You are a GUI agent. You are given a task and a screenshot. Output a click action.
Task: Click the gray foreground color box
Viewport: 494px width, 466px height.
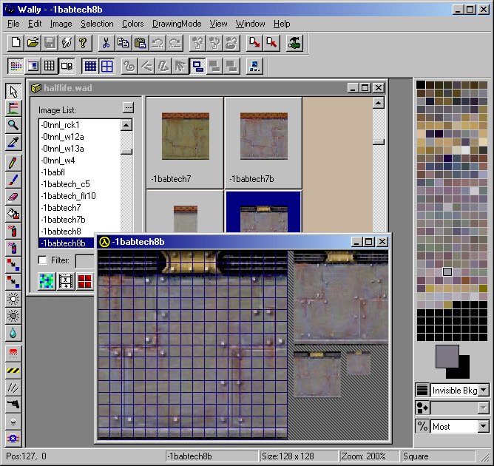tap(447, 357)
